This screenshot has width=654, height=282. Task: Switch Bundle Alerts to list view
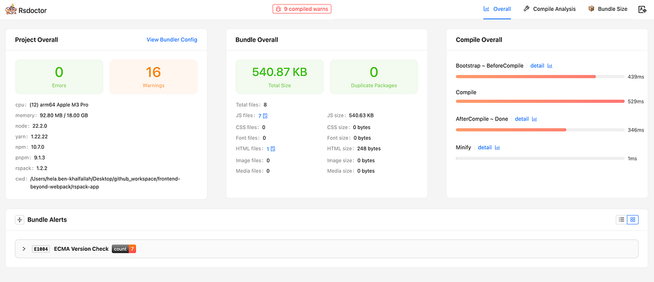[x=621, y=219]
